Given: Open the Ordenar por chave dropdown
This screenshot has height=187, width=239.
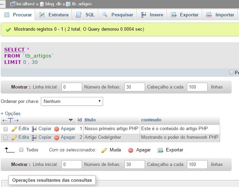Looking at the screenshot, I should (72, 101).
